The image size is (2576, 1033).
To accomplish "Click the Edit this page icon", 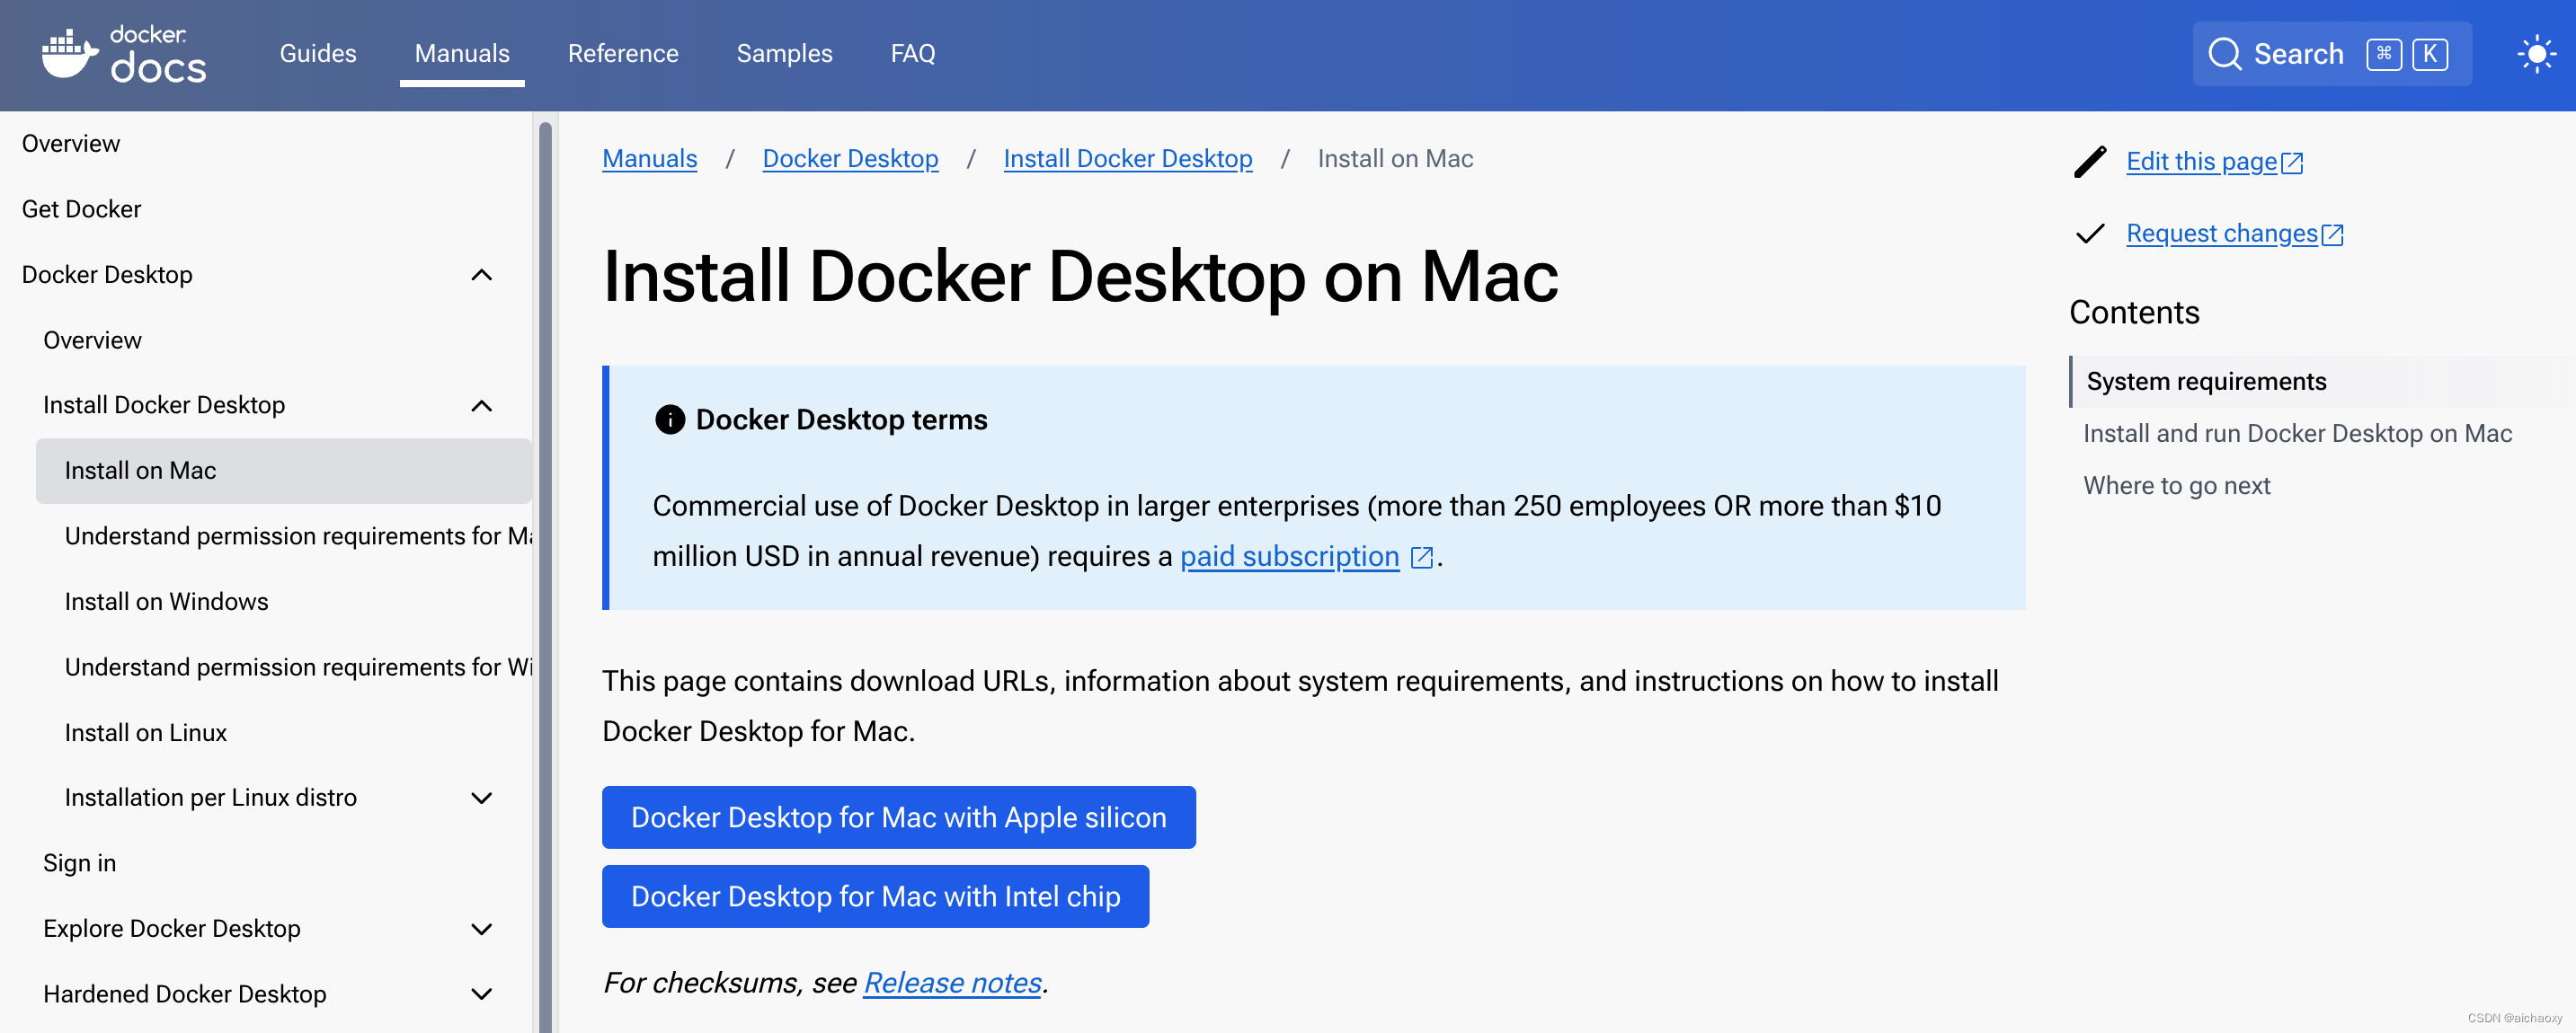I will coord(2090,161).
